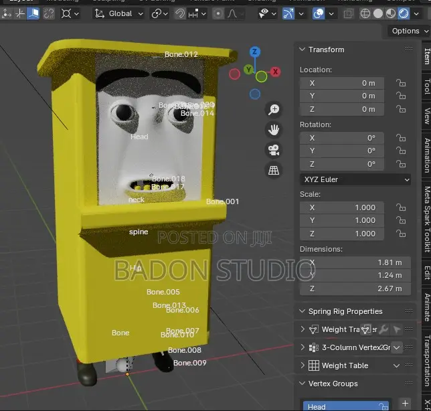Lock the Scale Y value
This screenshot has height=411, width=431.
401,220
